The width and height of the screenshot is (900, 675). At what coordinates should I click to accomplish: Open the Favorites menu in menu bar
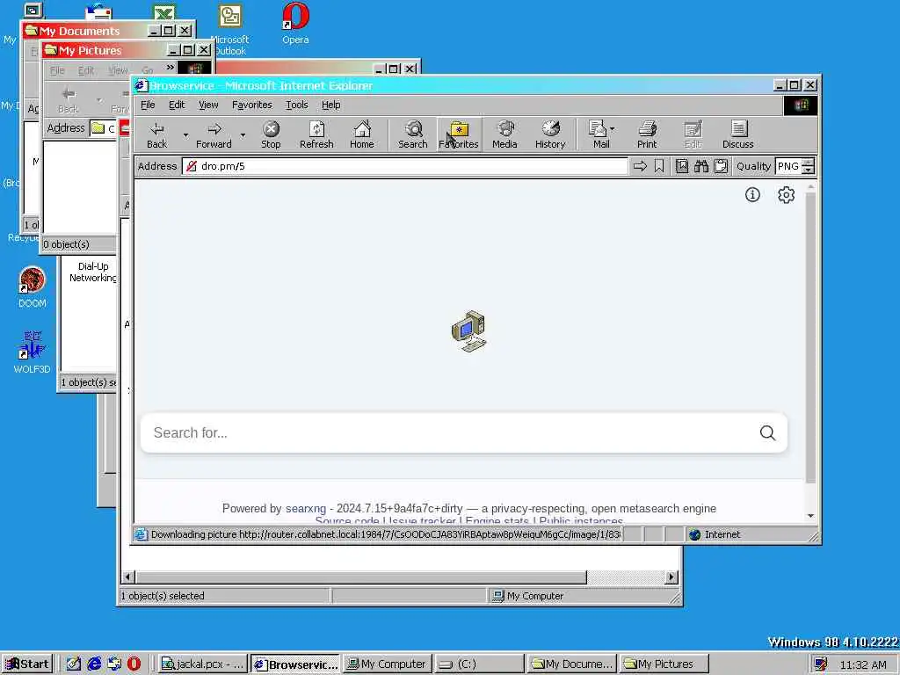tap(252, 105)
